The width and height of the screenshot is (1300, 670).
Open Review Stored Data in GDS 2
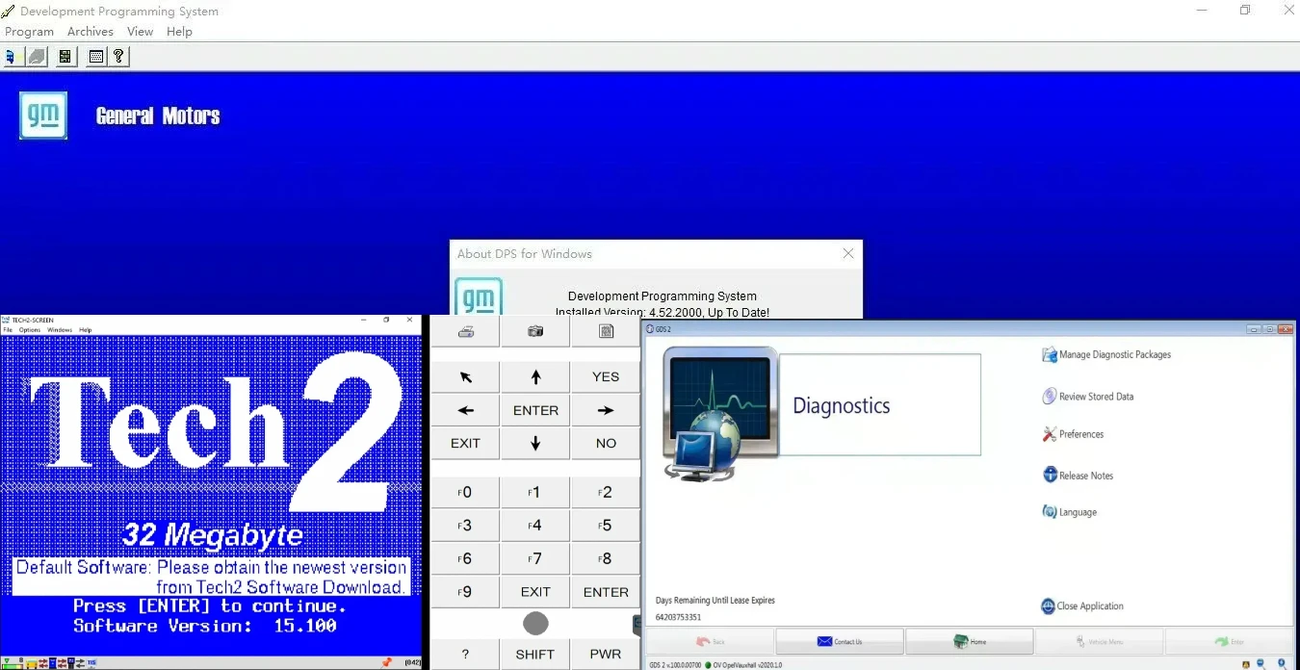tap(1088, 397)
